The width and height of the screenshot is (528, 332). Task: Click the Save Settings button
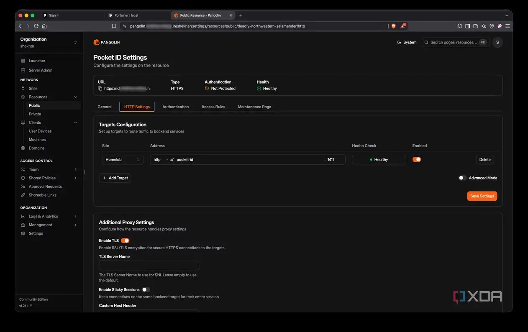pos(482,196)
